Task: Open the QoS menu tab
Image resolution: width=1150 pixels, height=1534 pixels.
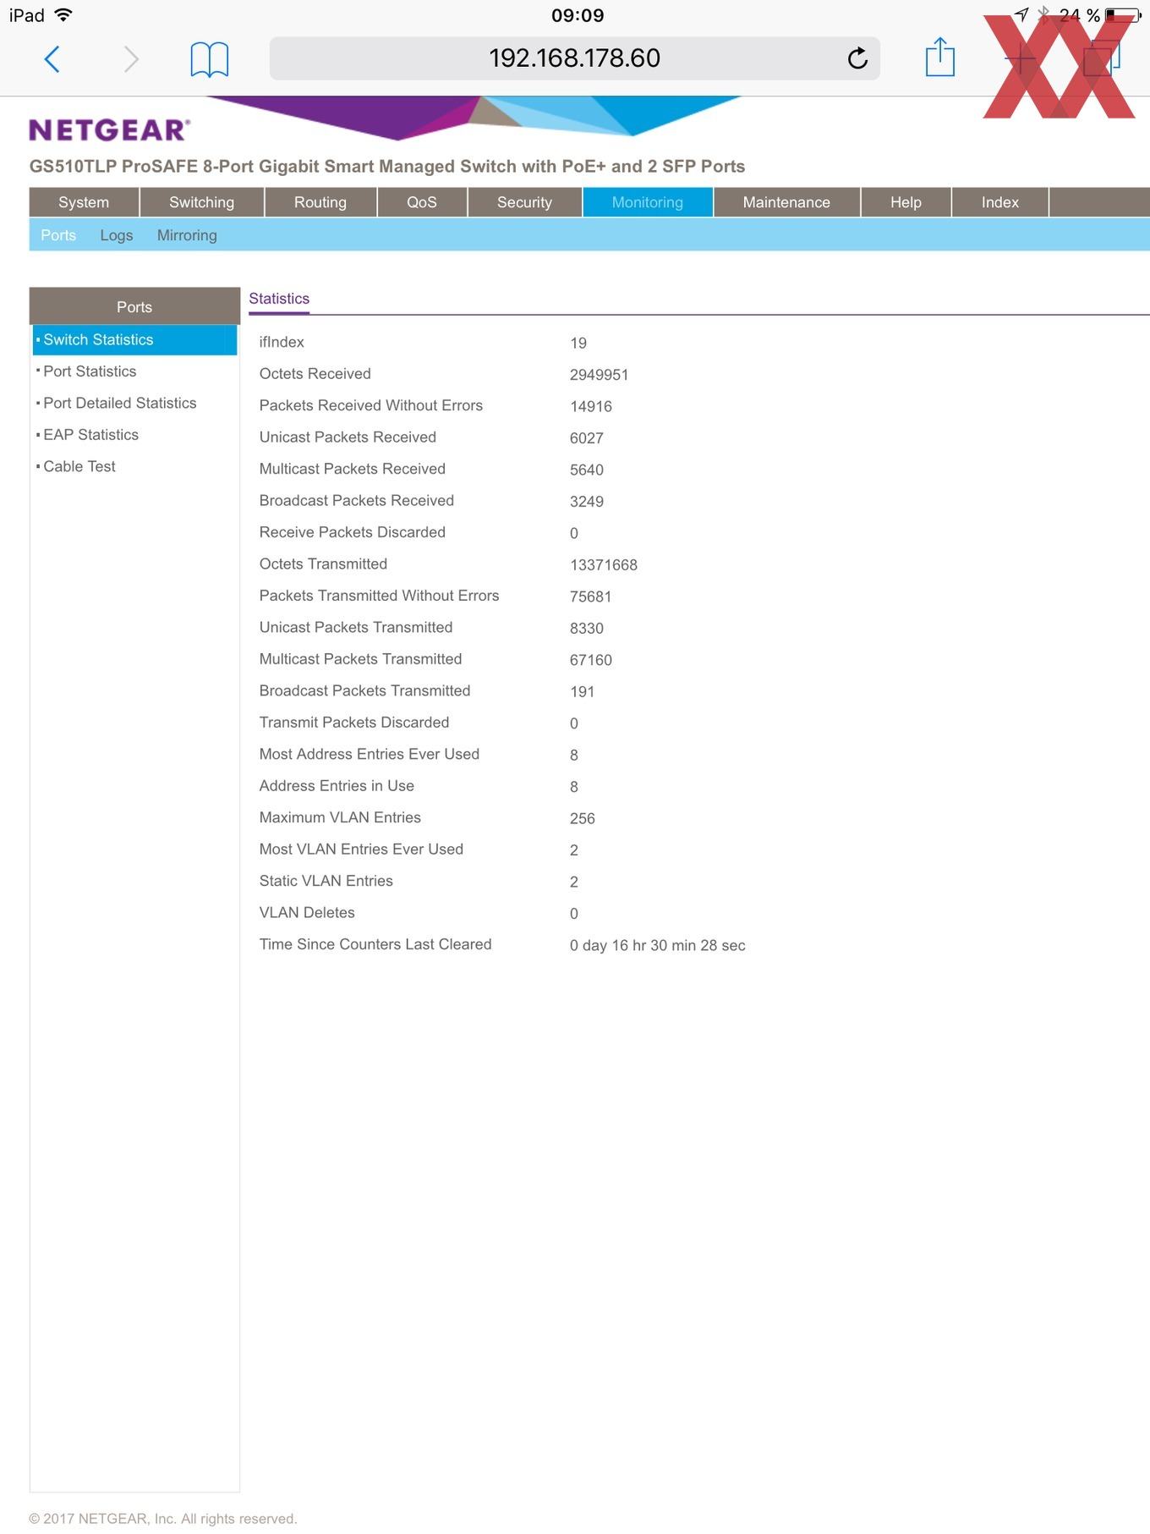Action: click(421, 202)
